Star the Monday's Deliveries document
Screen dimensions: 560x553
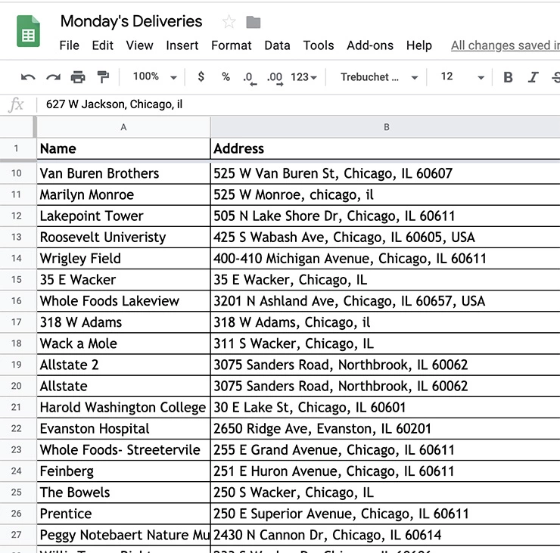pyautogui.click(x=229, y=22)
